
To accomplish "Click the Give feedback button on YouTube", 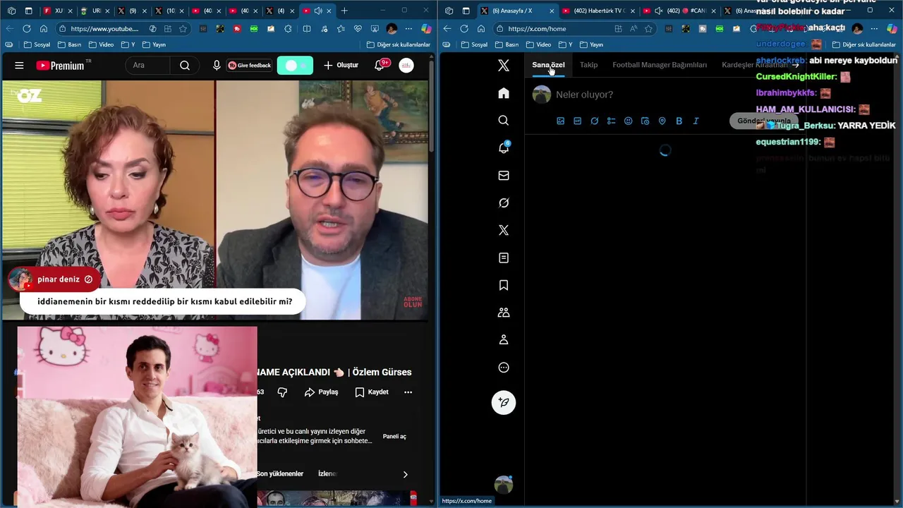I will point(250,66).
